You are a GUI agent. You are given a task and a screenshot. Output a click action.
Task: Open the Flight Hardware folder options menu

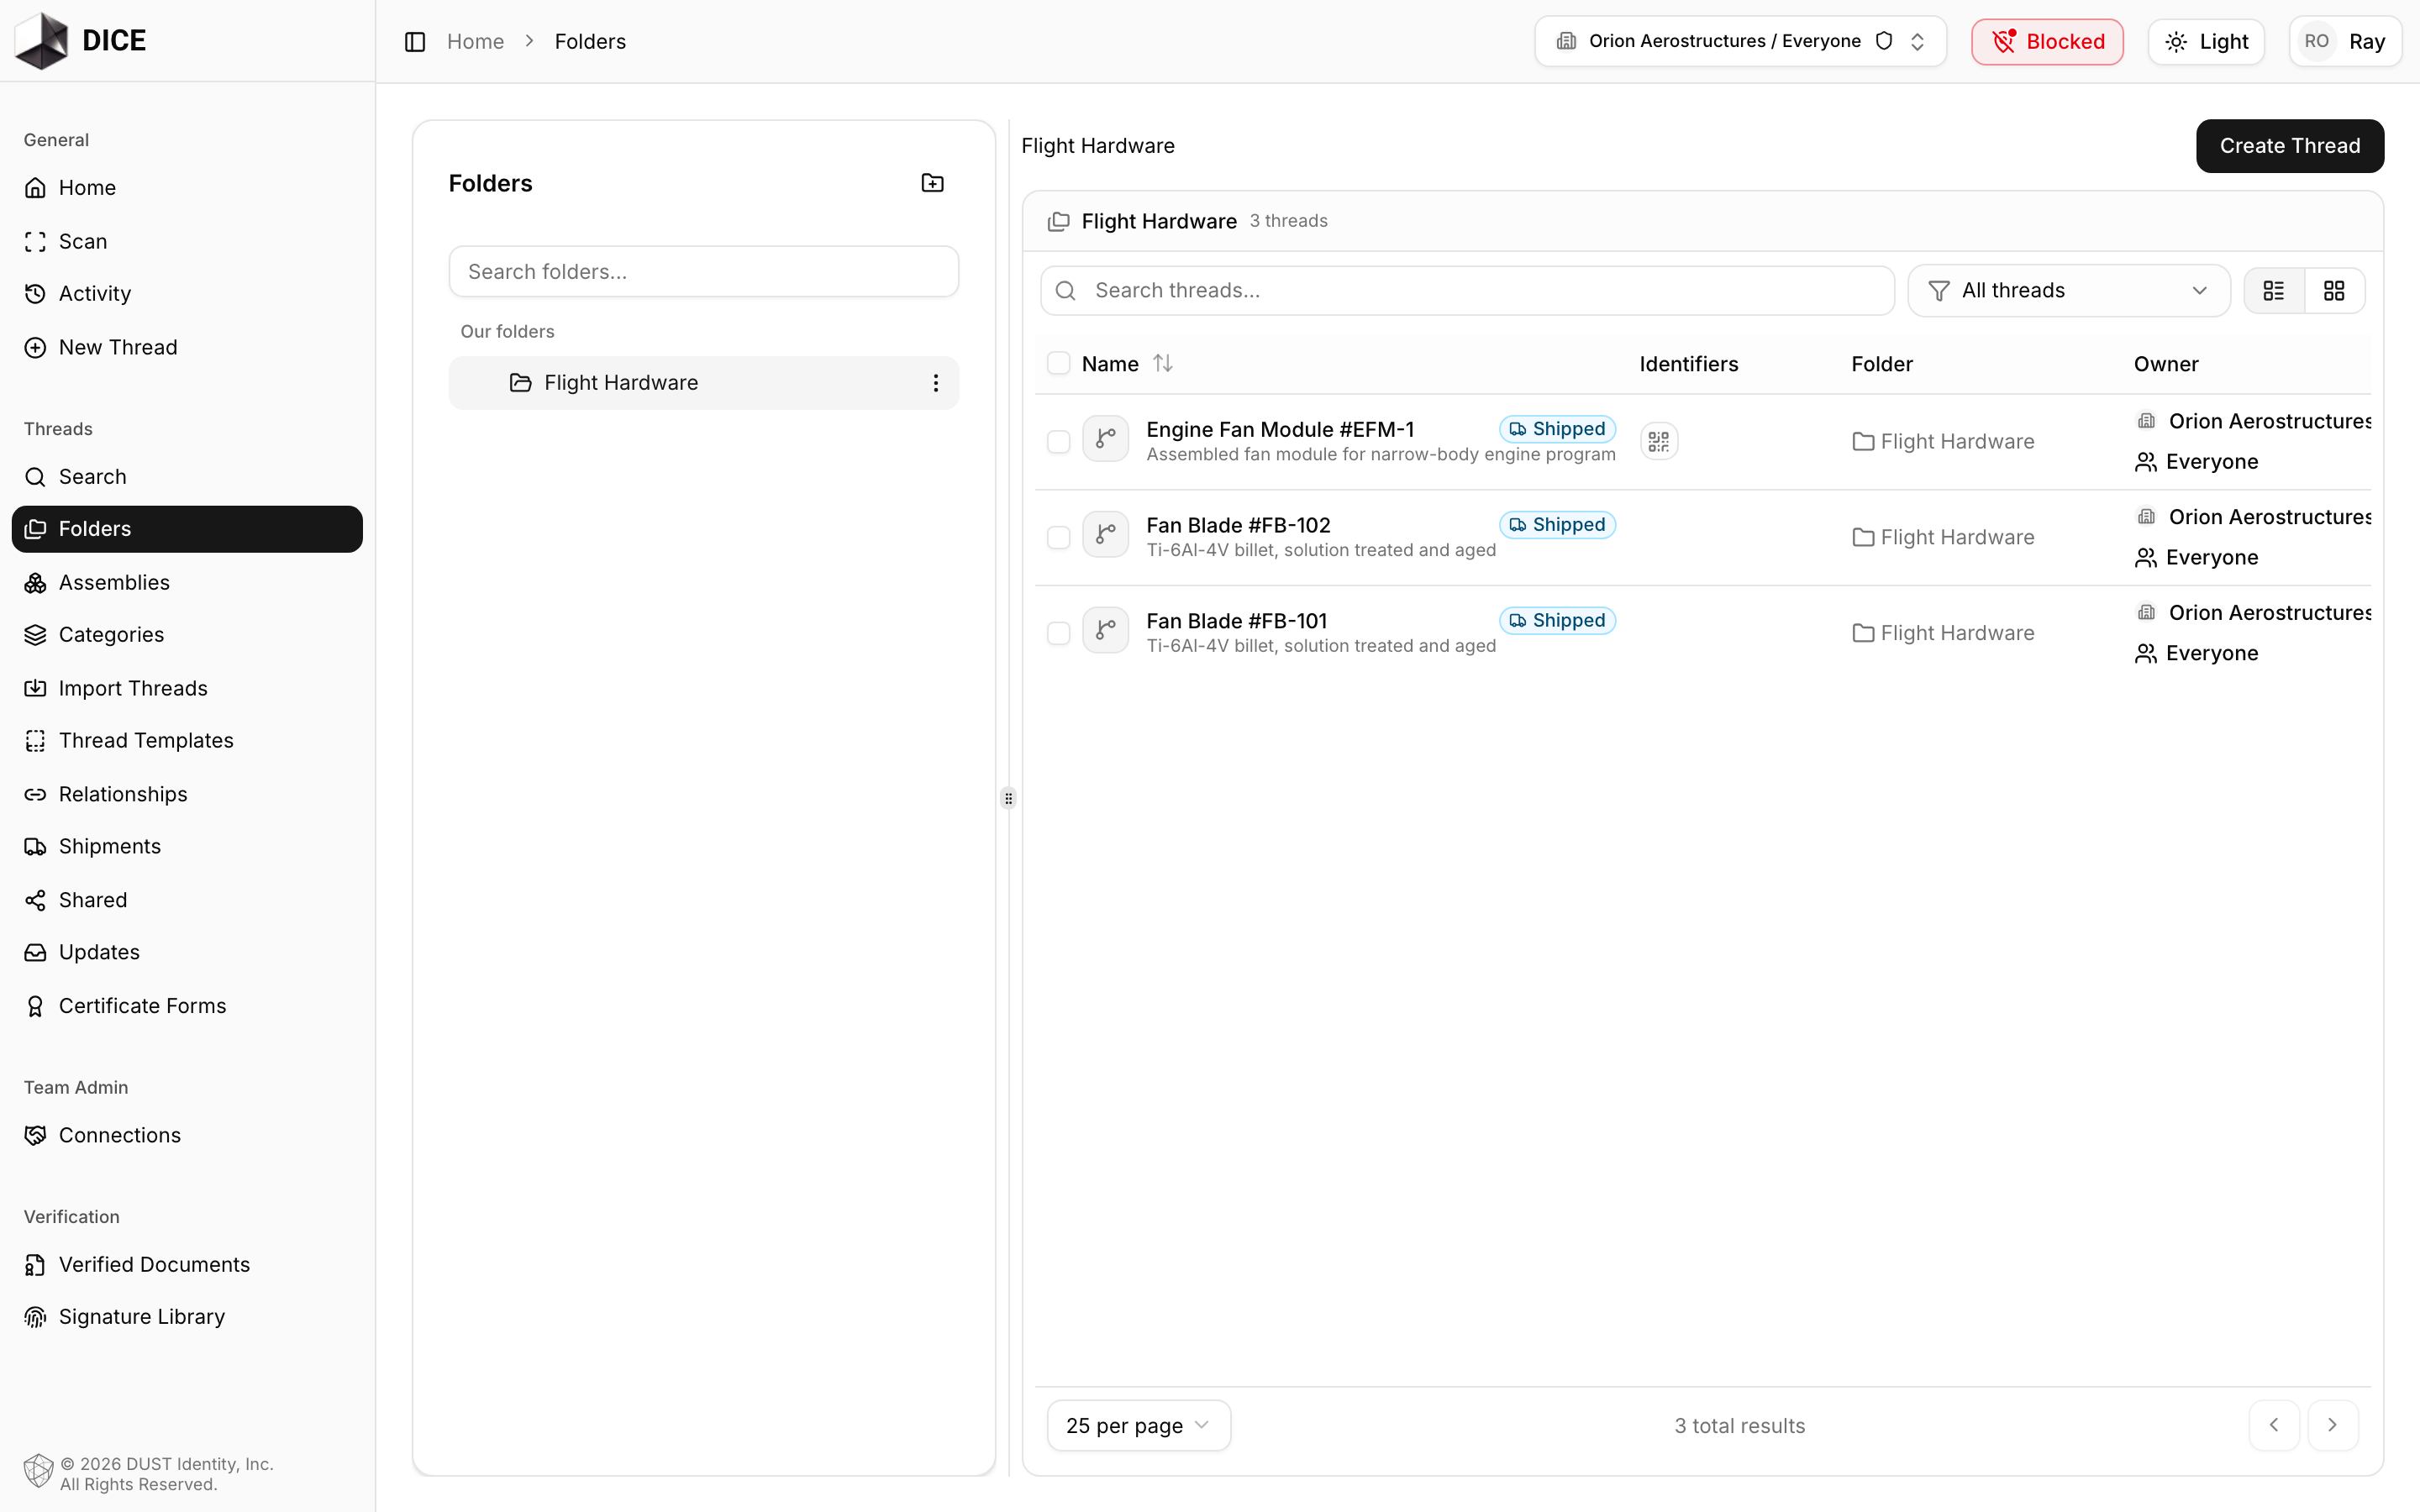tap(935, 383)
